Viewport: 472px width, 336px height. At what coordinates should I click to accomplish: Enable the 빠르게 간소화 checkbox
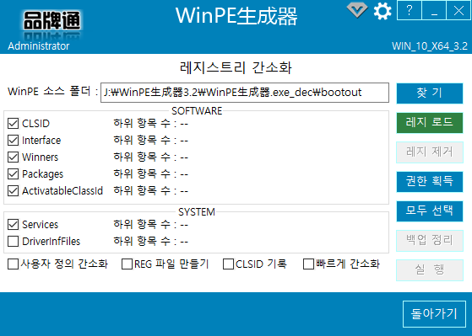(308, 264)
